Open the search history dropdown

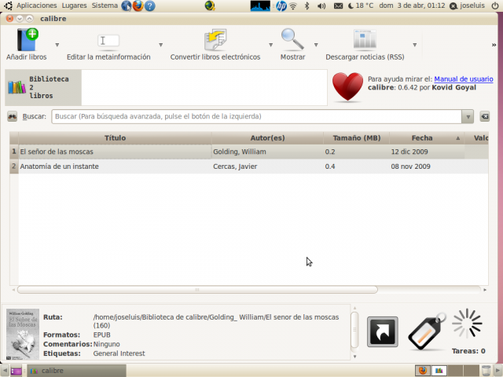coord(468,116)
